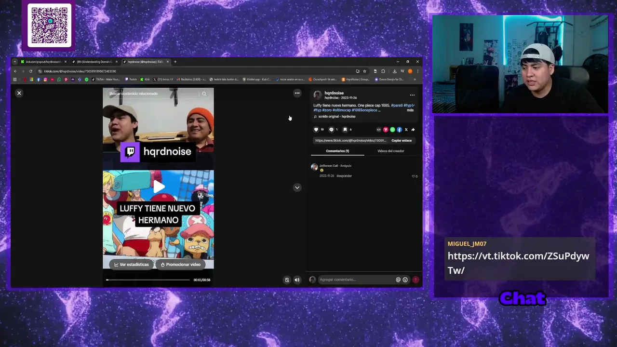Toggle video volume with the speaker icon
The width and height of the screenshot is (617, 347).
(x=297, y=280)
